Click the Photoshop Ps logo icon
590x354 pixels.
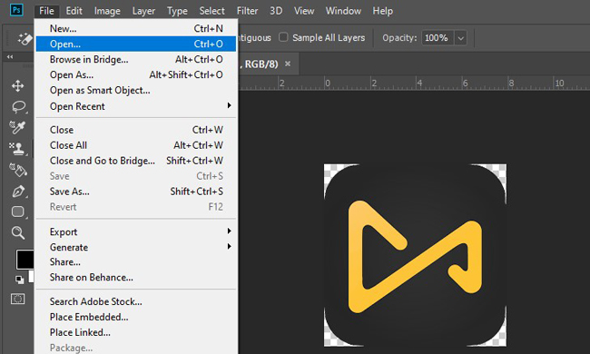point(17,10)
